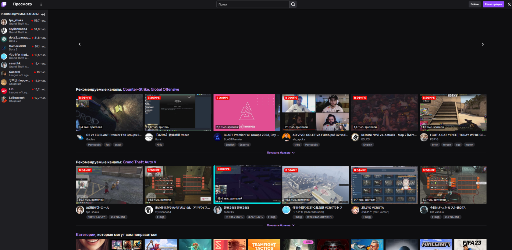Open らっだぁ channel in sidebar
512x250 pixels.
pyautogui.click(x=24, y=56)
